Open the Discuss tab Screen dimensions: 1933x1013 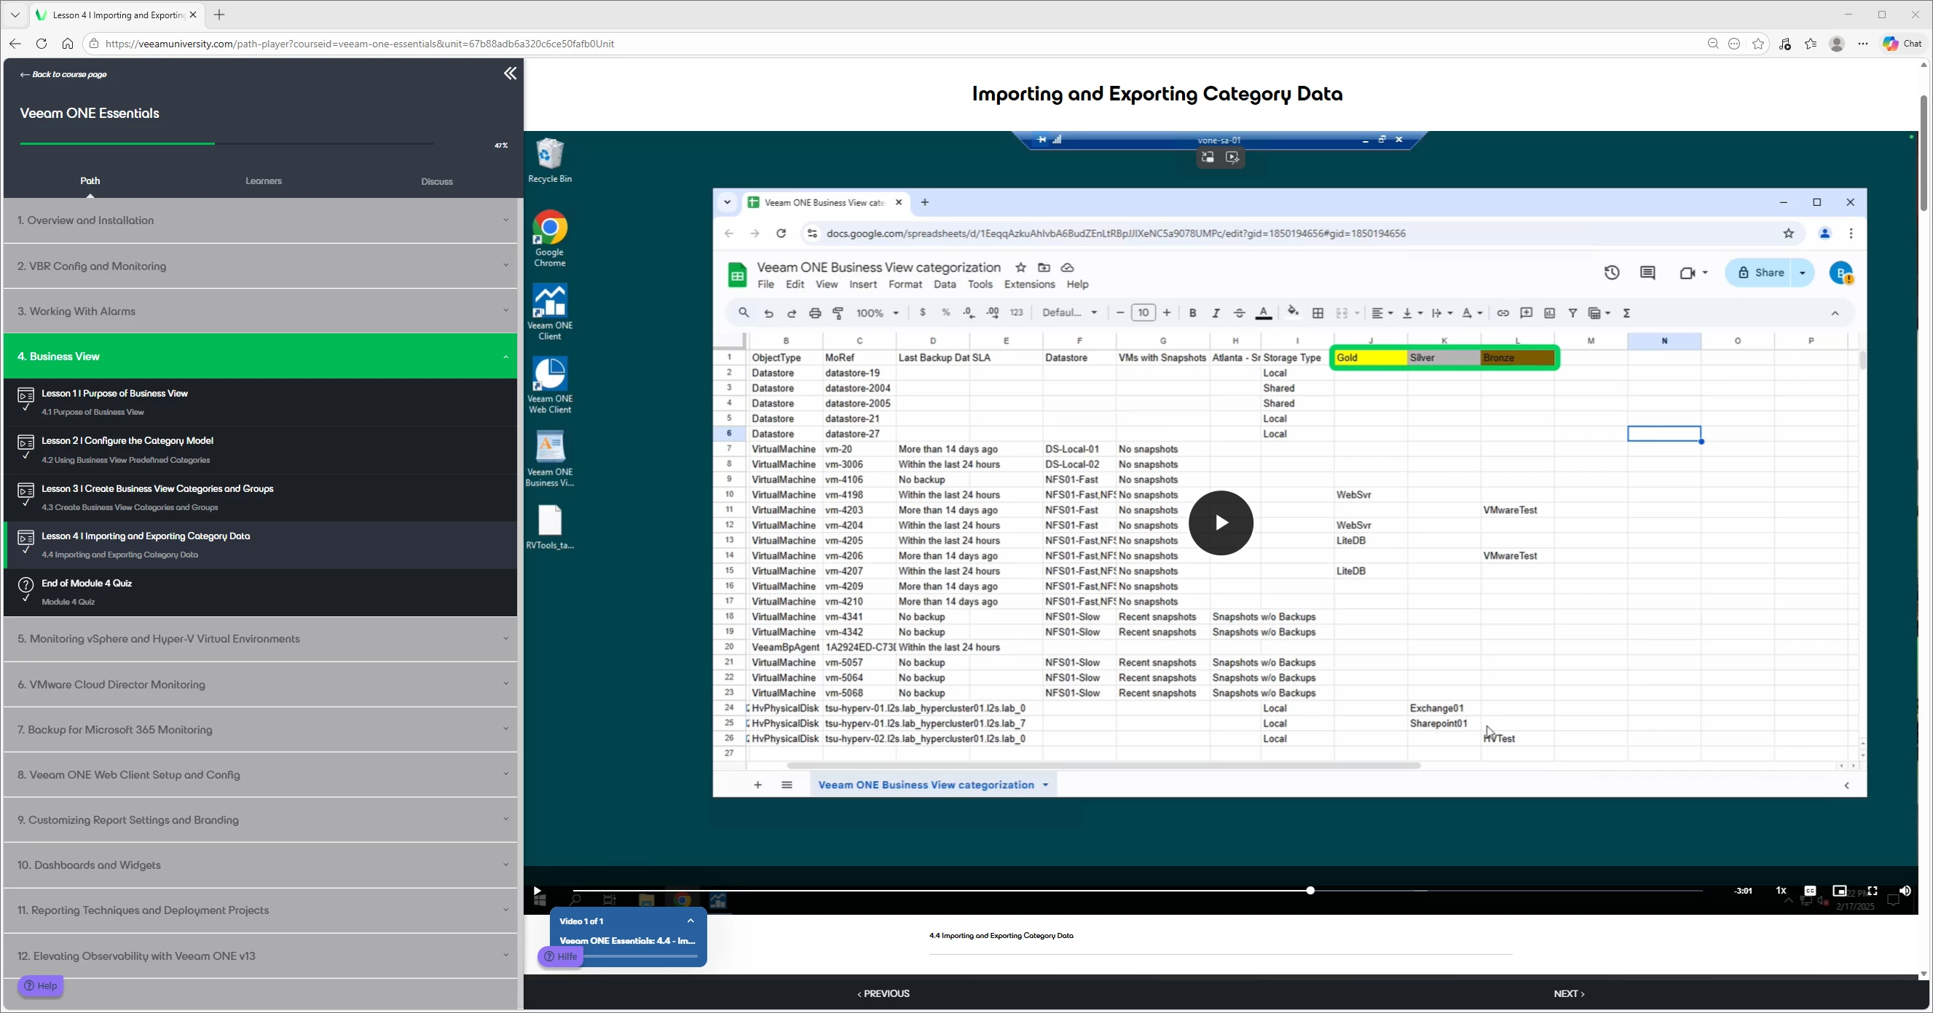point(437,181)
